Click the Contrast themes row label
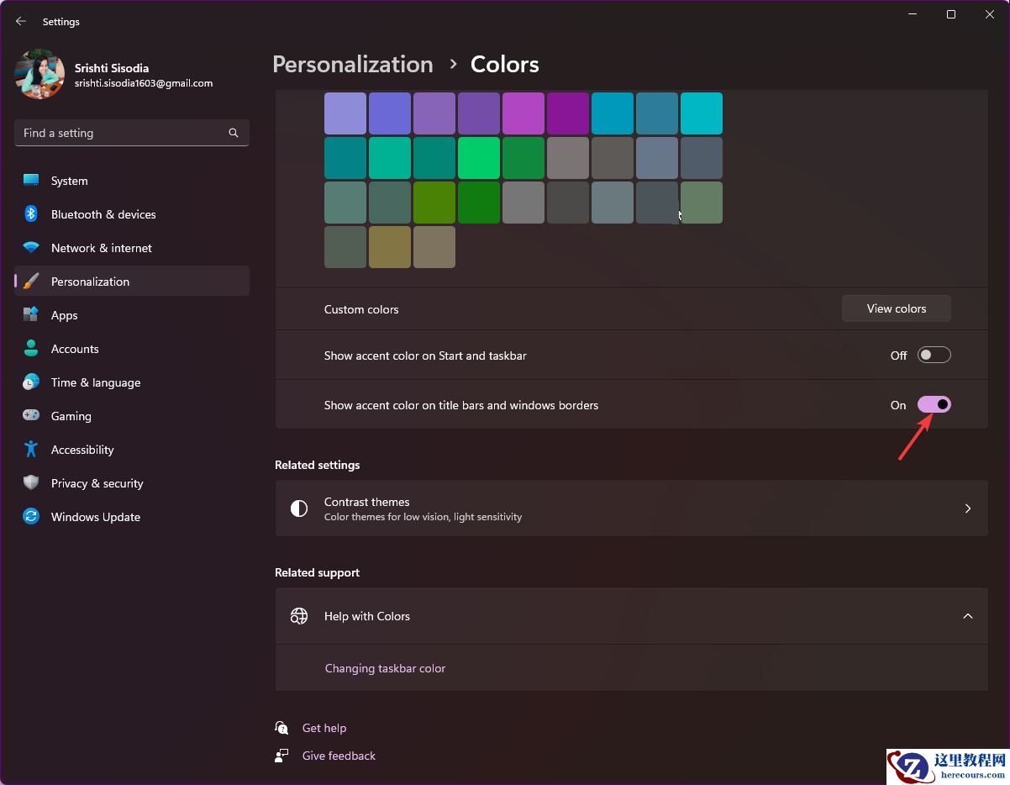 click(367, 502)
